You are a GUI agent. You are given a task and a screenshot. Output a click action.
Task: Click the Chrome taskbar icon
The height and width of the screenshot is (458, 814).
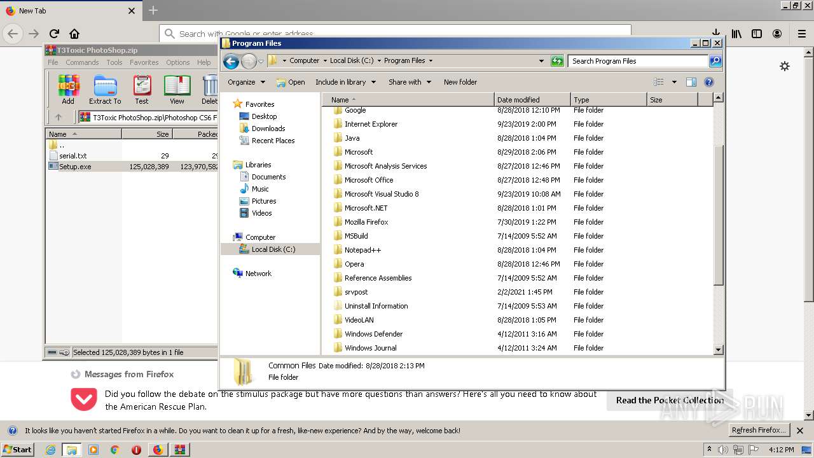[x=114, y=450]
